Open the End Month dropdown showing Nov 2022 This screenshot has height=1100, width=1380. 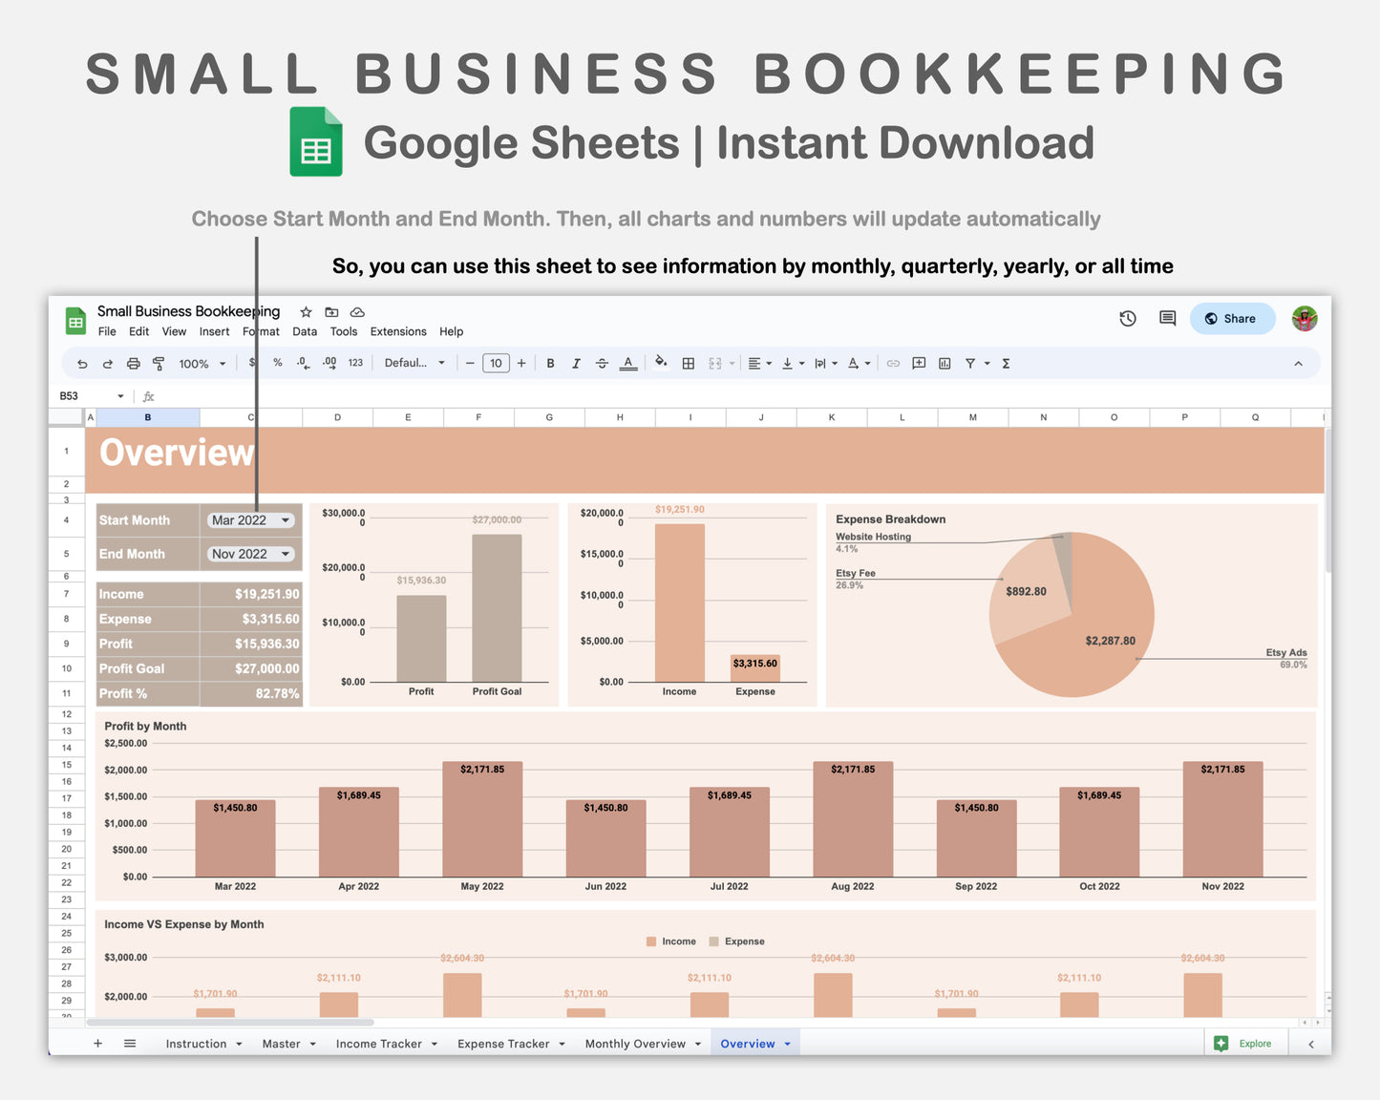250,553
